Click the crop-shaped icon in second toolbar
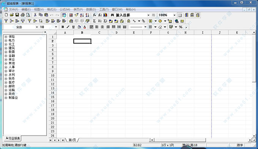 41,21
